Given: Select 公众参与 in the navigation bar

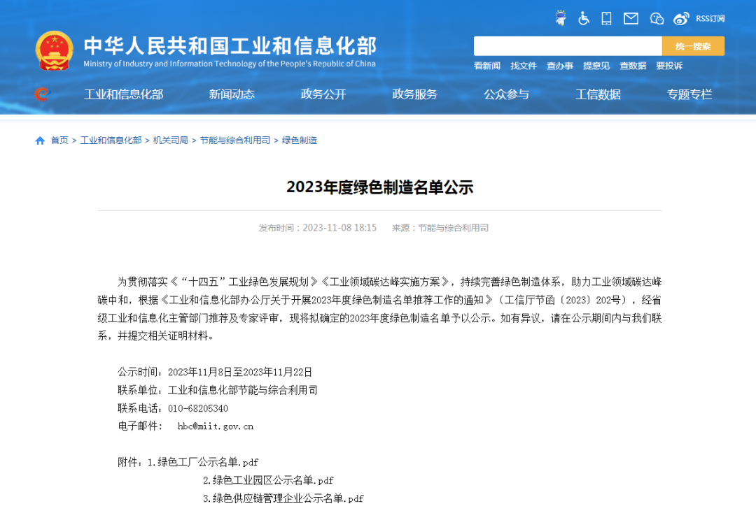Looking at the screenshot, I should (x=506, y=94).
